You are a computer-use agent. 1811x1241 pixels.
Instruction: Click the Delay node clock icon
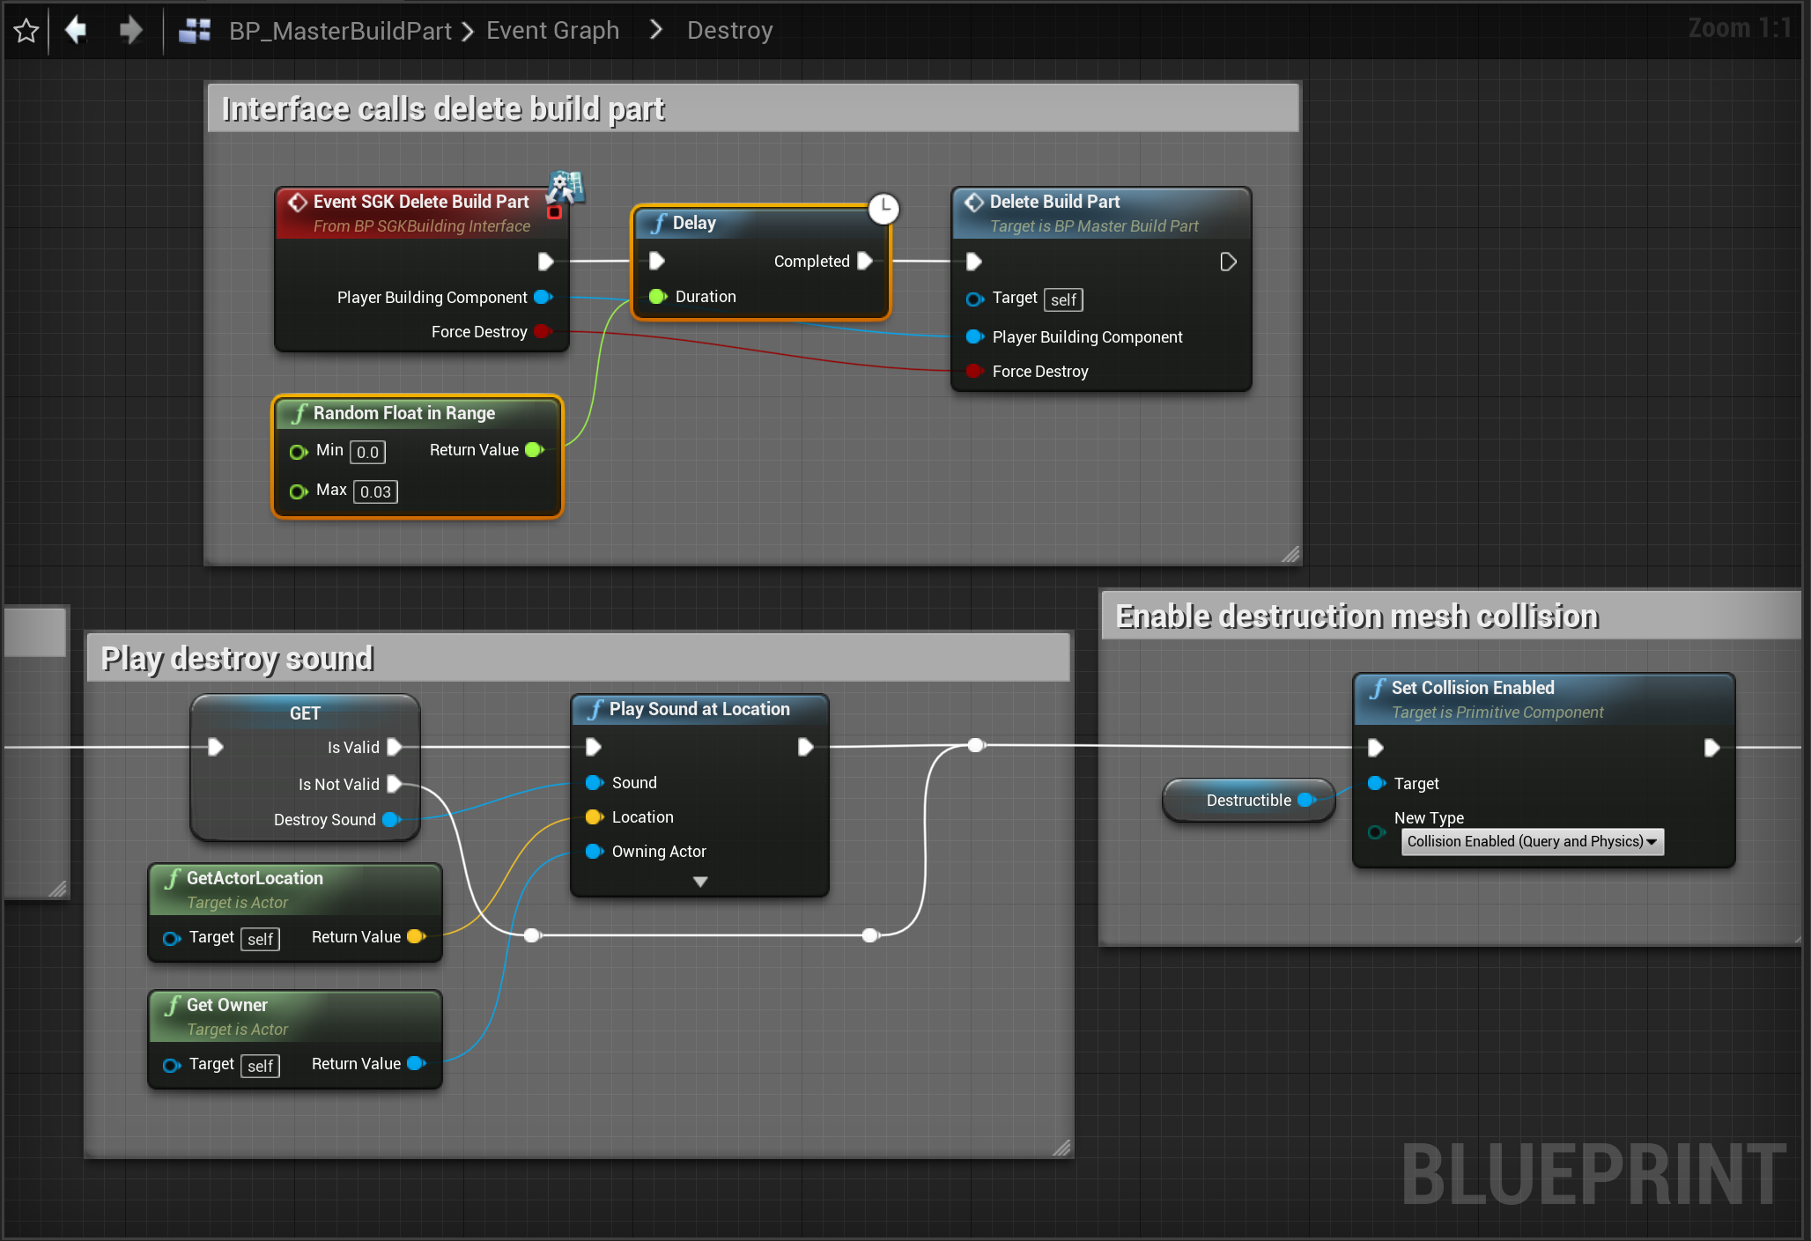tap(883, 209)
